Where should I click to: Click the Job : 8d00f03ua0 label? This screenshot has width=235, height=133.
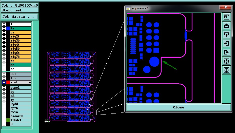(x=20, y=5)
